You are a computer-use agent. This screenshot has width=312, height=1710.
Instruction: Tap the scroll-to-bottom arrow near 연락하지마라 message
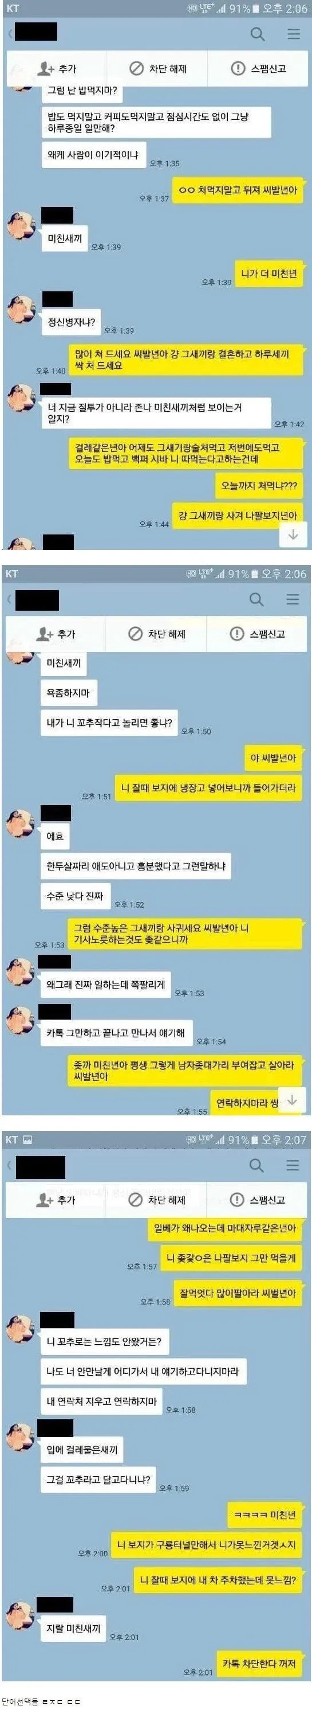(291, 1099)
